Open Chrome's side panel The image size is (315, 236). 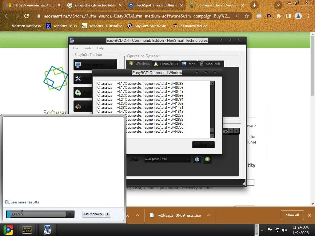[x=289, y=16]
